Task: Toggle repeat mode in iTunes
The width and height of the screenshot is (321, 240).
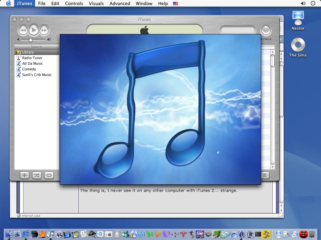Action: (x=49, y=176)
